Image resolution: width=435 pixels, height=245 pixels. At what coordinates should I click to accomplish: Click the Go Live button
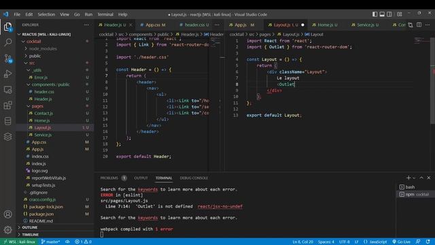point(402,242)
